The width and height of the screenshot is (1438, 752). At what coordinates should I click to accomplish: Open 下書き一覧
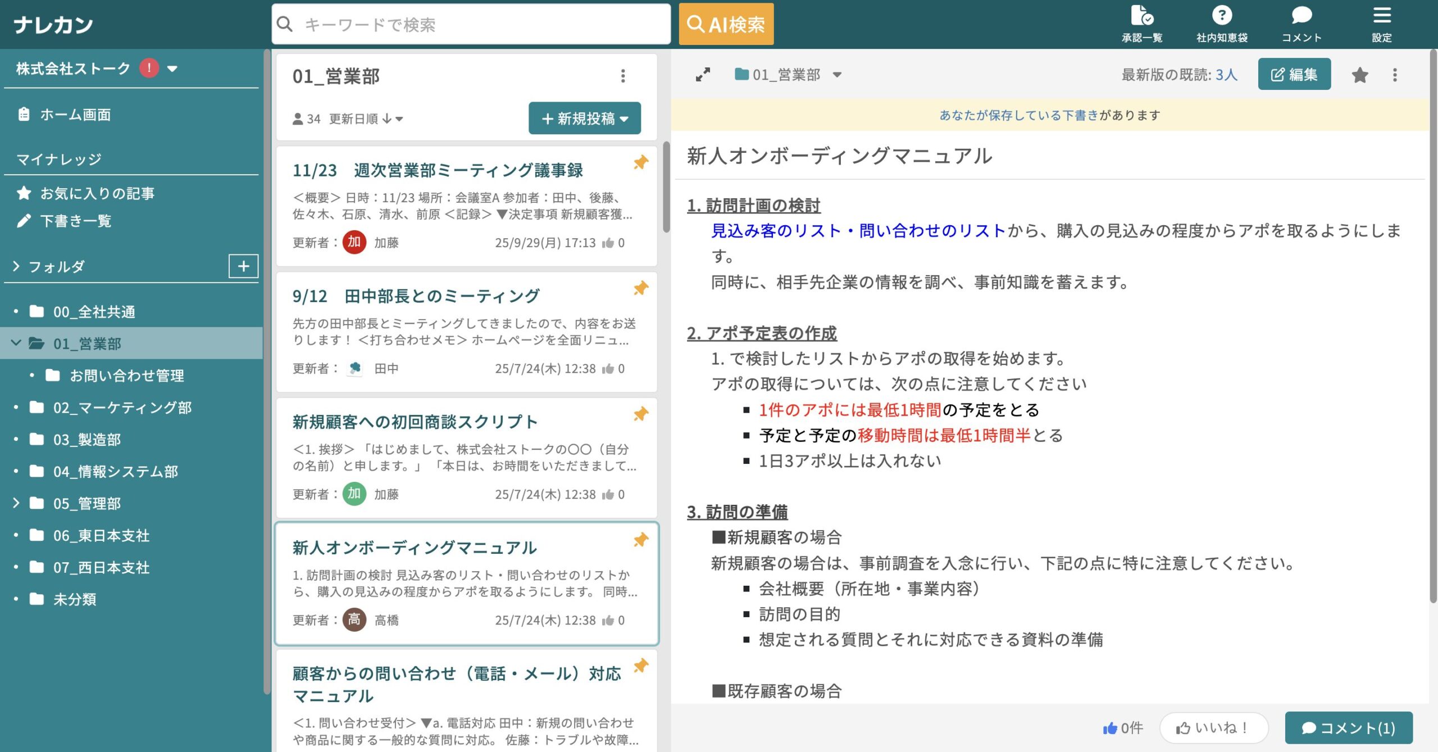[x=64, y=221]
